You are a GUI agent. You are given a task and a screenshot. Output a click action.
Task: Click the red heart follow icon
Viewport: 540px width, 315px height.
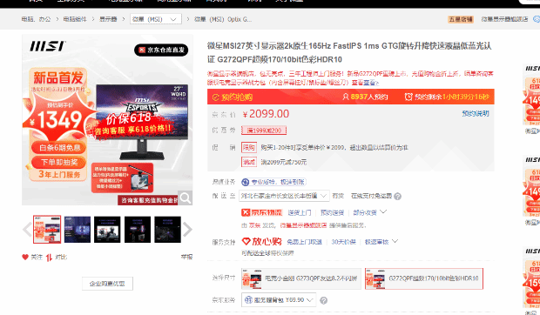tap(25, 257)
